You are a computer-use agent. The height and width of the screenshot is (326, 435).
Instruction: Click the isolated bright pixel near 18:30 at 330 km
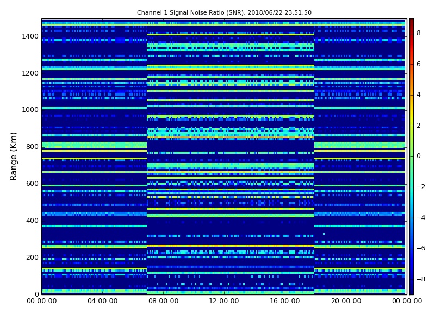324,234
